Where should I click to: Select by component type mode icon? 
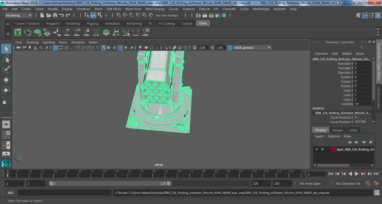(100, 15)
